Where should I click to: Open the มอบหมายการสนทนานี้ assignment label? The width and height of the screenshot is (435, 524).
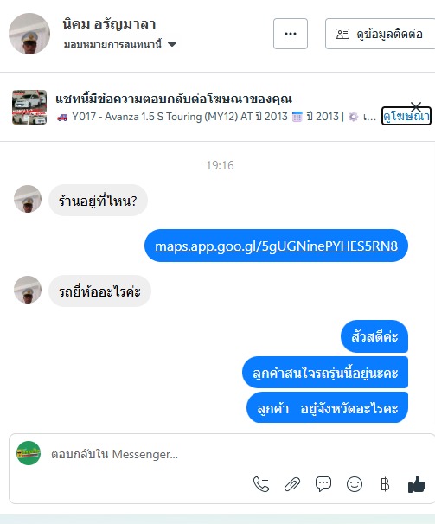click(112, 44)
